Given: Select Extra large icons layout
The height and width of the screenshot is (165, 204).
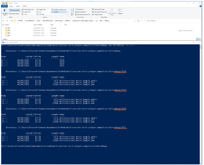Looking at the screenshot, I should (x=28, y=9).
